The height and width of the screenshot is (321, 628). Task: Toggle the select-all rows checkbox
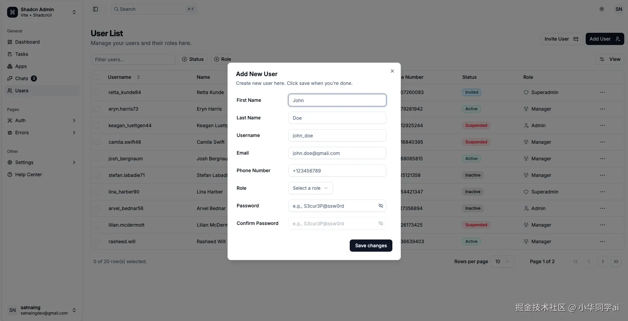[x=97, y=77]
